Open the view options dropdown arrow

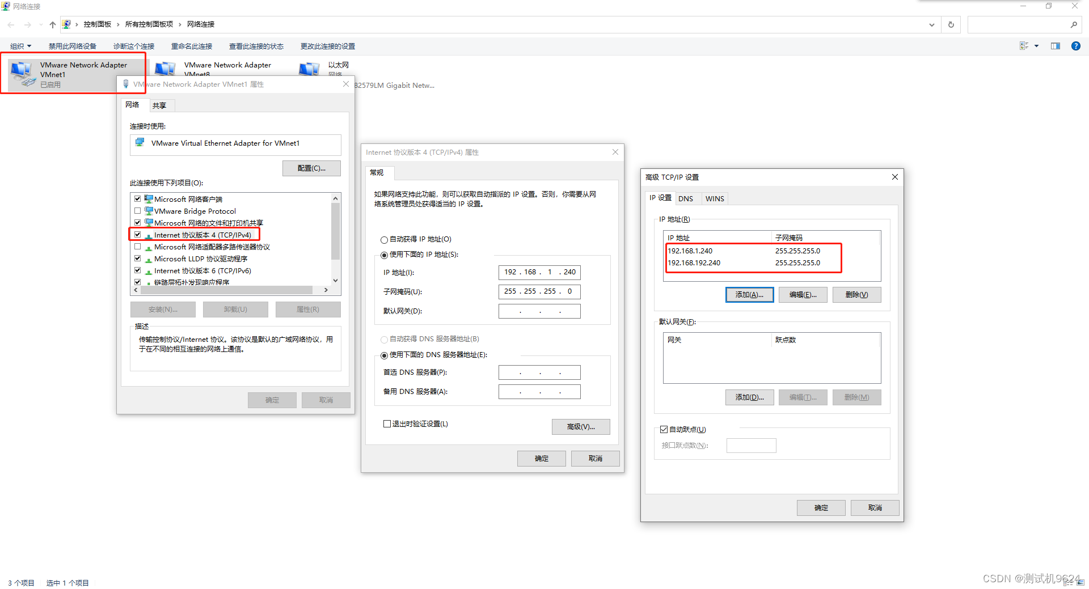coord(1036,46)
